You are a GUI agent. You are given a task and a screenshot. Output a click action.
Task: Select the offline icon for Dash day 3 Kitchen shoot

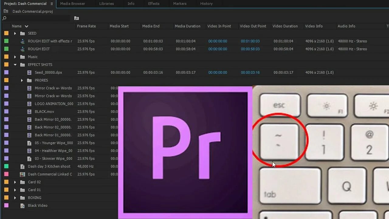click(22, 166)
